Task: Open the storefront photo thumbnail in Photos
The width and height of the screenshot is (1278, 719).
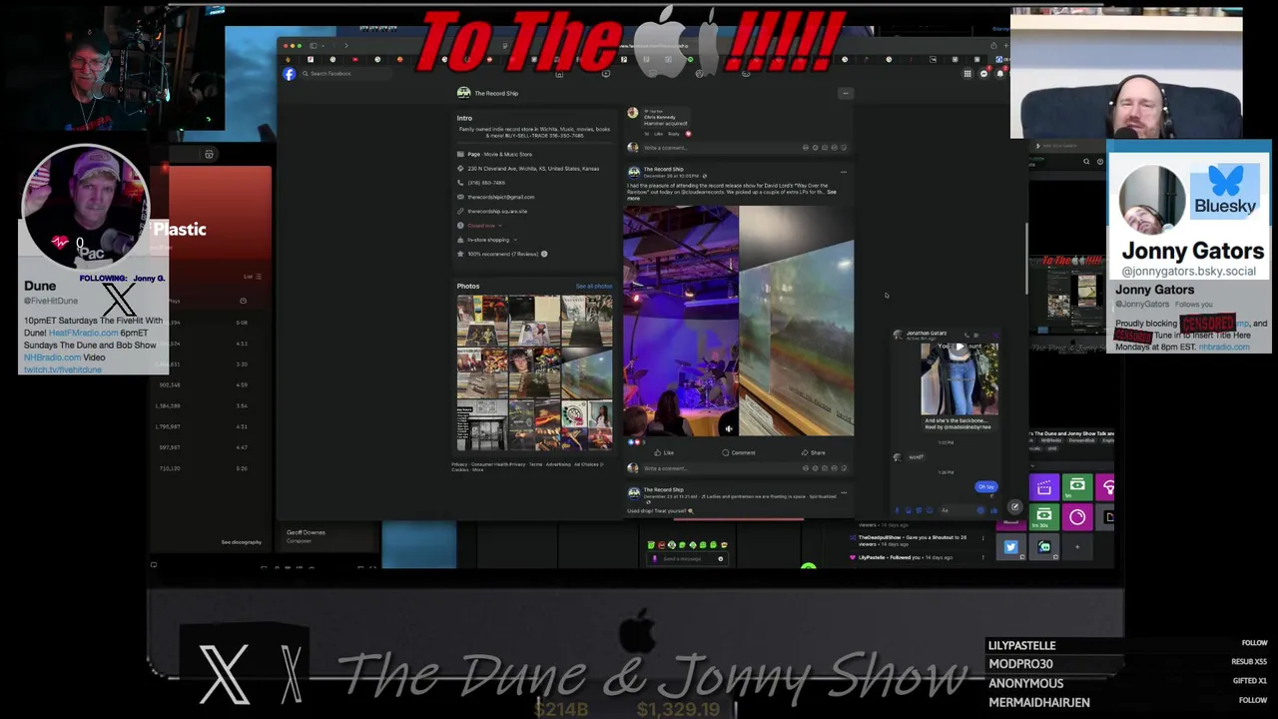Action: point(483,427)
